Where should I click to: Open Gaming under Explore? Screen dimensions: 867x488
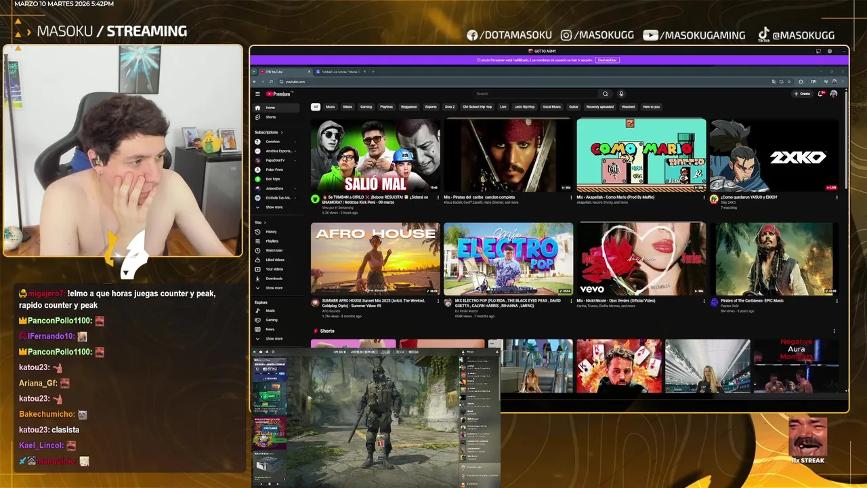pyautogui.click(x=276, y=320)
